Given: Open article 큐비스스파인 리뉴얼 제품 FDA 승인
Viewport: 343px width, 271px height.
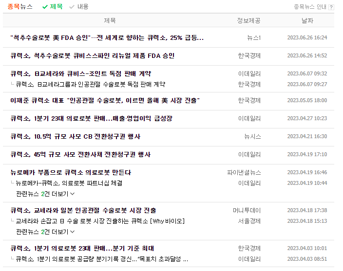Looking at the screenshot, I should [93, 55].
